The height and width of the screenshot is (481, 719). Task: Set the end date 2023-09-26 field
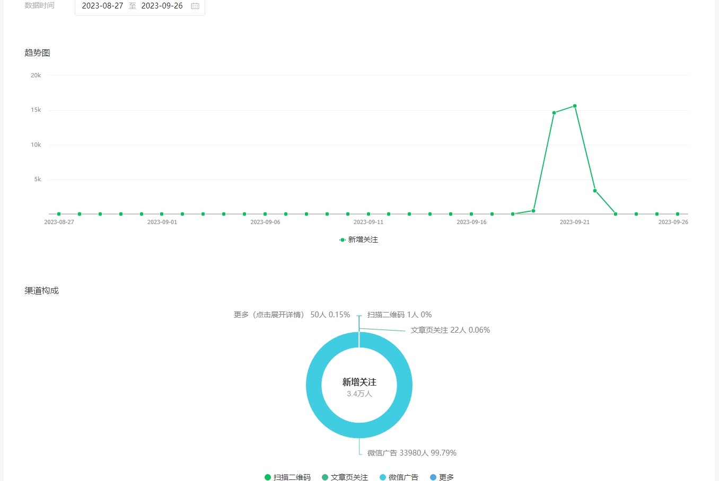pos(162,6)
